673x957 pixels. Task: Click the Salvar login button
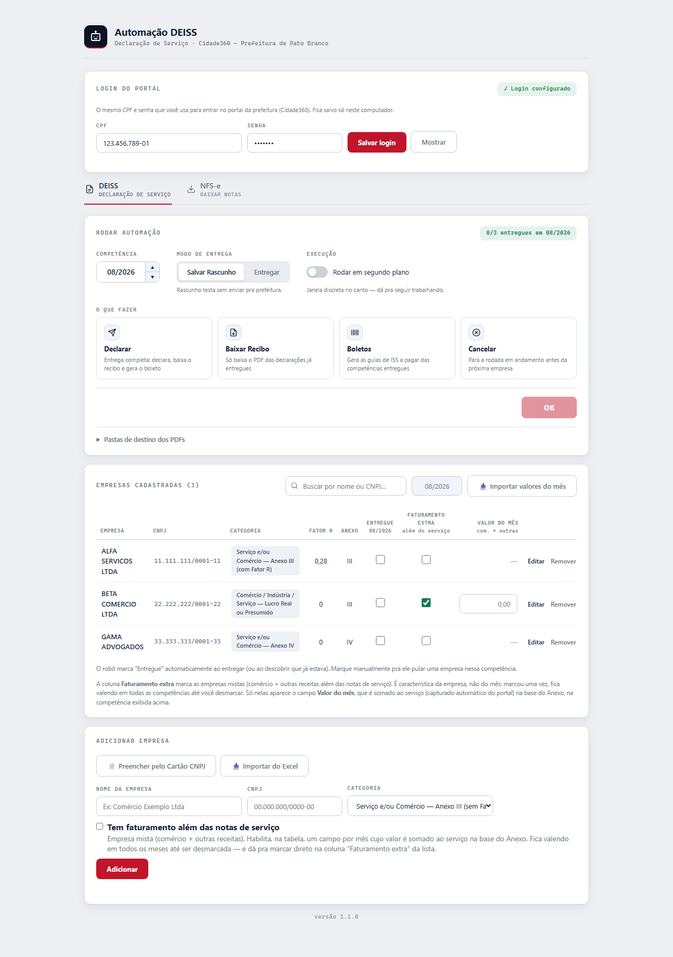377,143
